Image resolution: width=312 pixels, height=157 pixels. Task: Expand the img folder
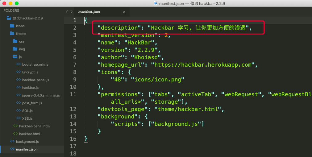coord(22,49)
